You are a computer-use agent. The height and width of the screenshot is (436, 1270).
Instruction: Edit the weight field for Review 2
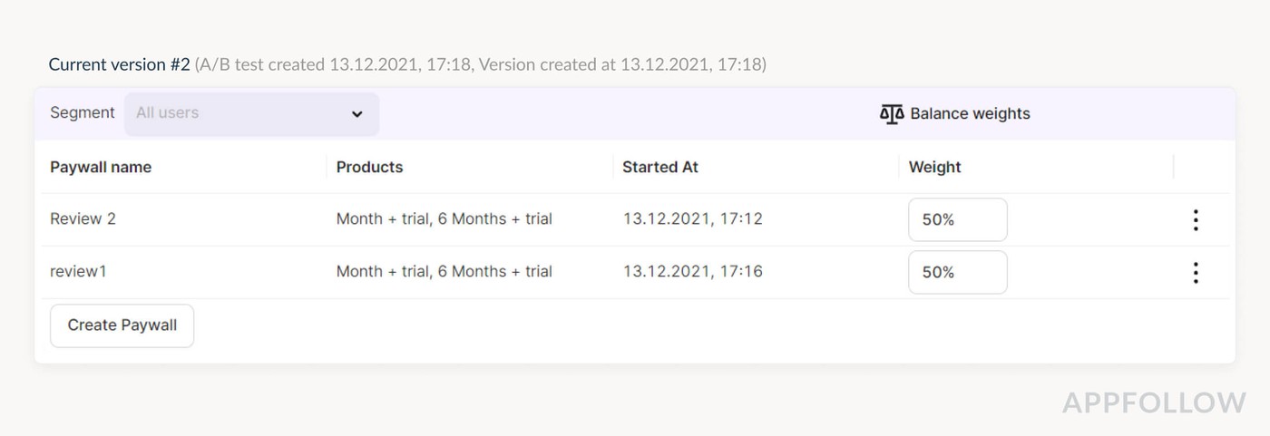[x=957, y=219]
